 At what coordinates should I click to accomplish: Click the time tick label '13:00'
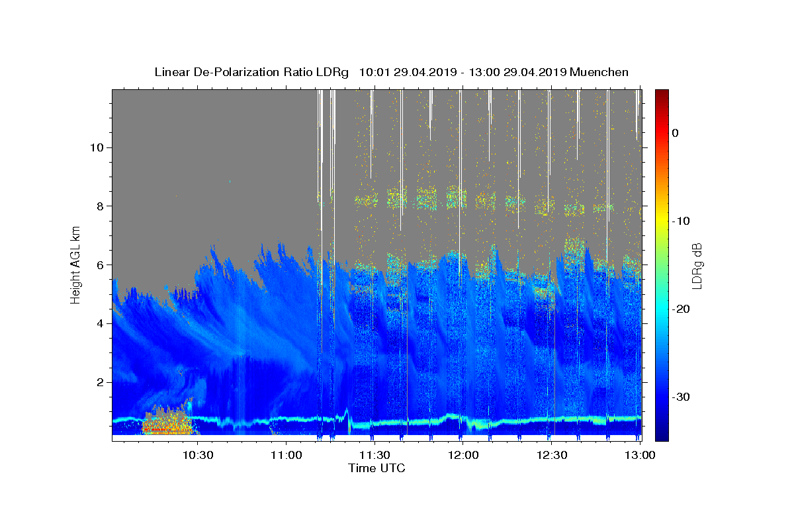pos(640,455)
